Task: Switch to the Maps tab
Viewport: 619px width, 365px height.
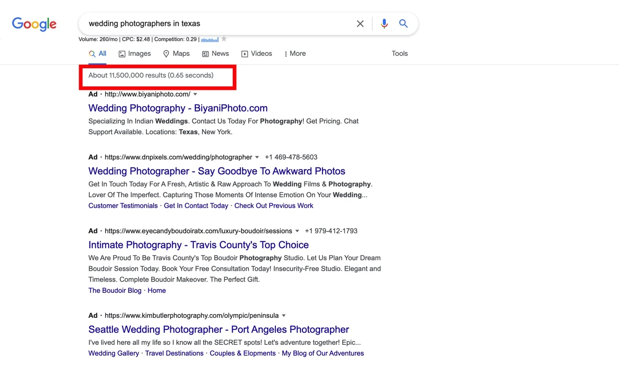Action: [x=176, y=53]
